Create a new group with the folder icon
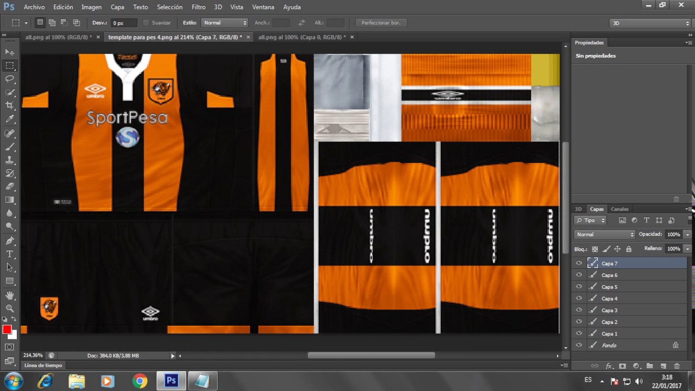Image resolution: width=695 pixels, height=391 pixels. pos(649,366)
